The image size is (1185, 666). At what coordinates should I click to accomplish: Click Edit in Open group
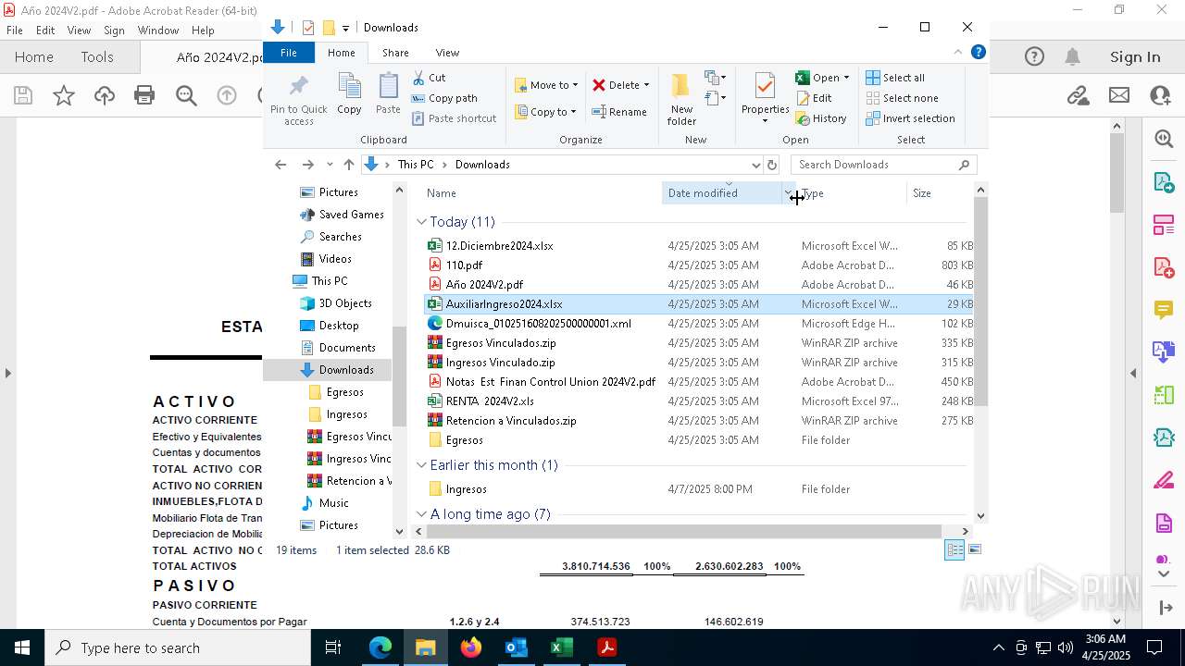813,98
